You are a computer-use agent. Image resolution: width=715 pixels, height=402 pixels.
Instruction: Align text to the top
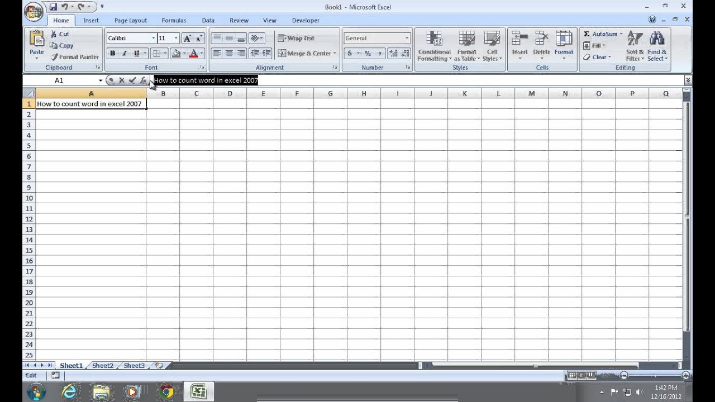[x=217, y=39]
